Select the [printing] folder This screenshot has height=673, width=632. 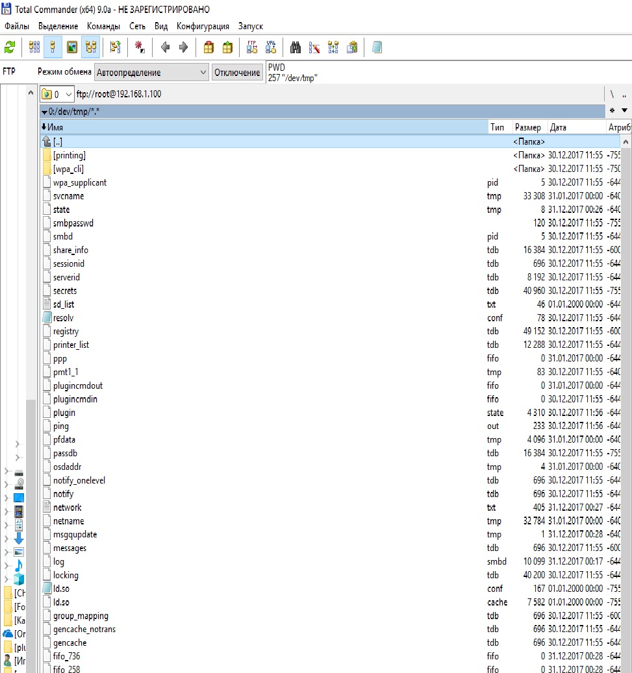(x=330, y=155)
